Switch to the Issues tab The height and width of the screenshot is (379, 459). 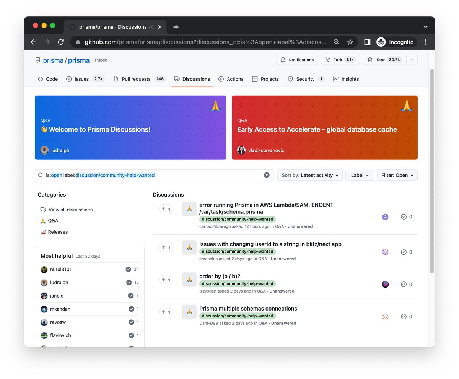coord(85,79)
